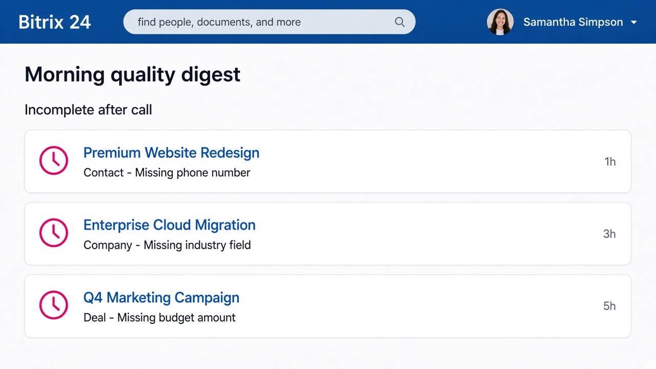The height and width of the screenshot is (369, 656).
Task: Click the search magnifier icon
Action: click(400, 22)
